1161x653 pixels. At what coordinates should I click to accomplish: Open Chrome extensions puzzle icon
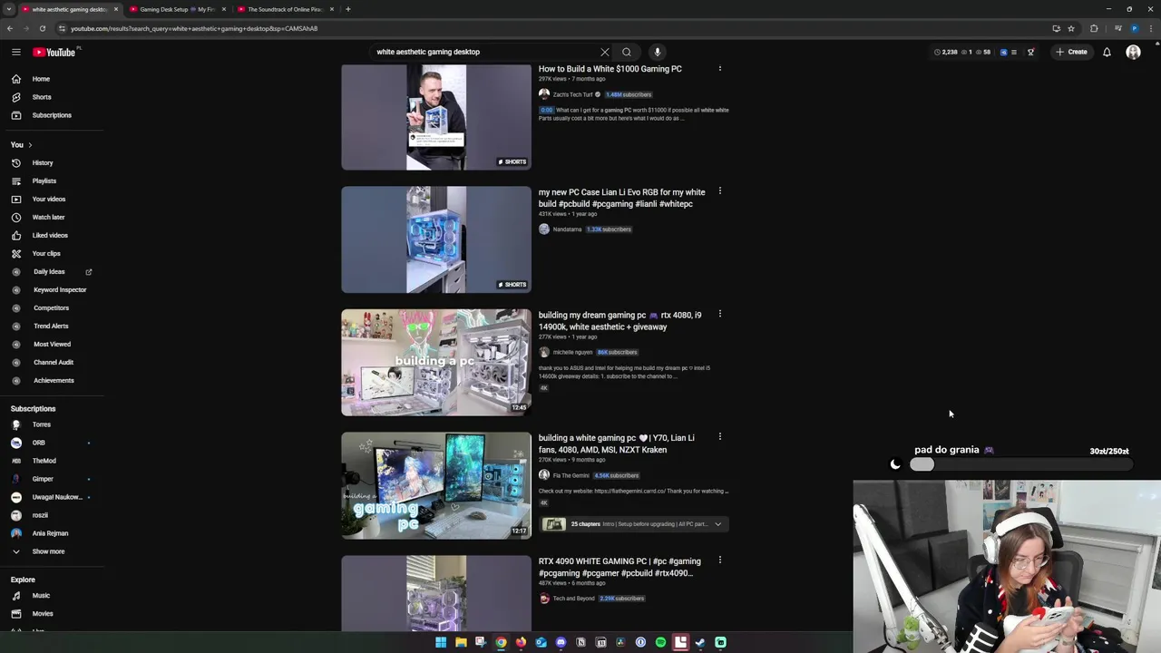pos(1094,28)
